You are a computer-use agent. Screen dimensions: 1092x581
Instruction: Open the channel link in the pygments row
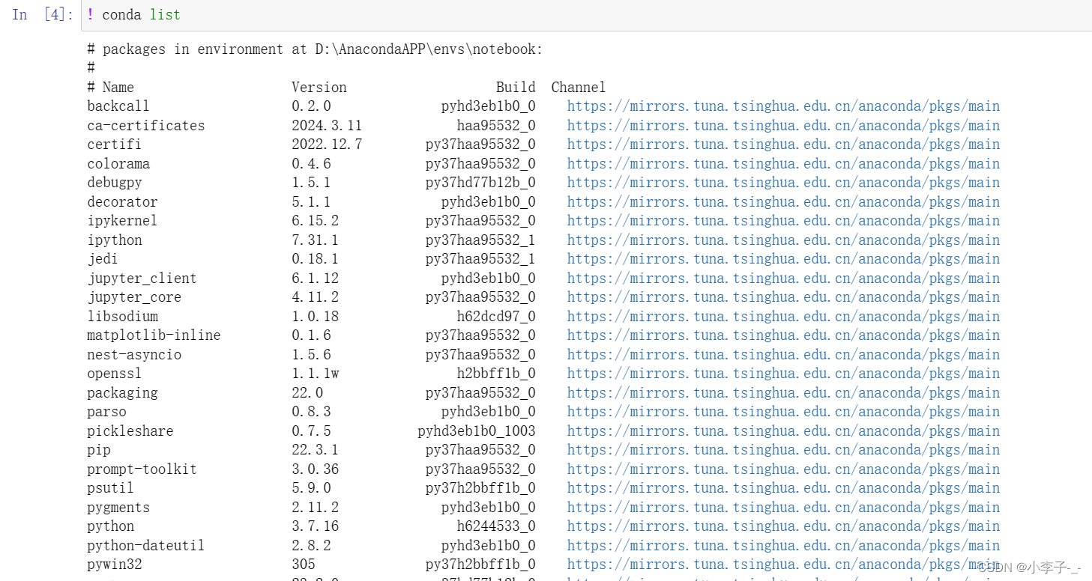(783, 508)
